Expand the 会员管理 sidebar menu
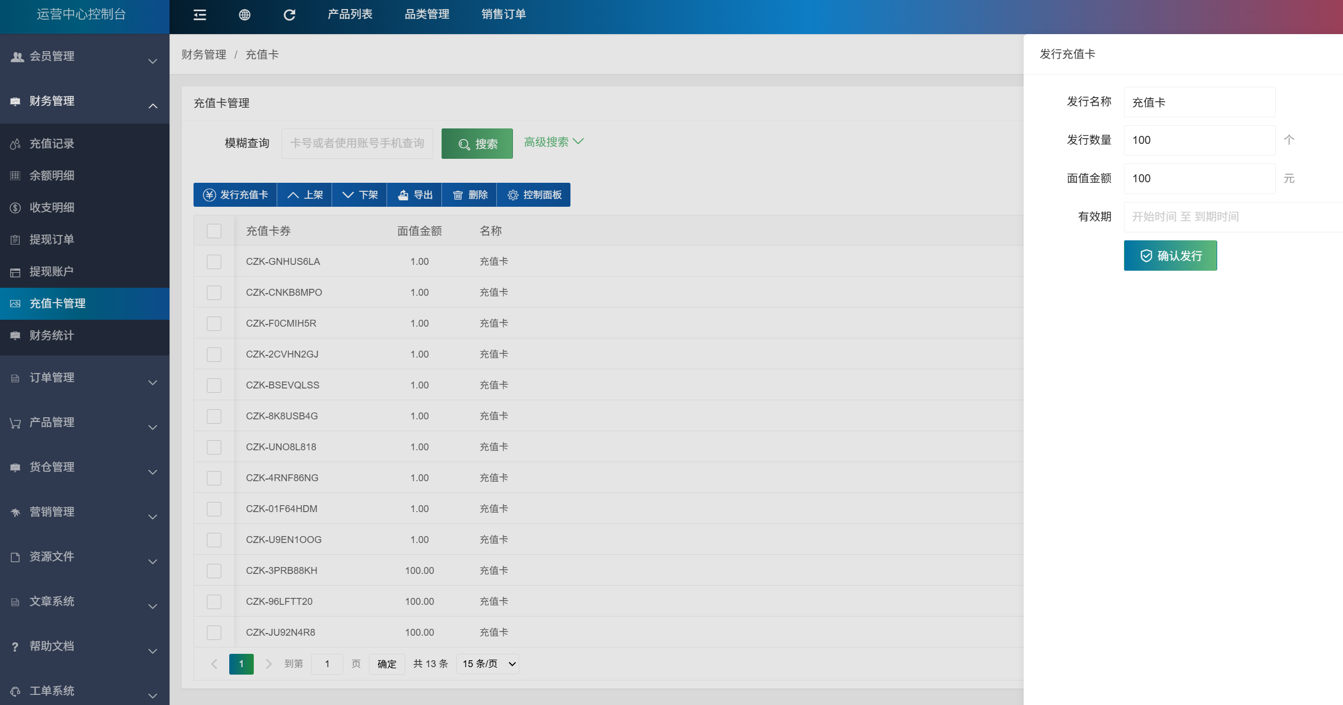The height and width of the screenshot is (705, 1343). 84,56
